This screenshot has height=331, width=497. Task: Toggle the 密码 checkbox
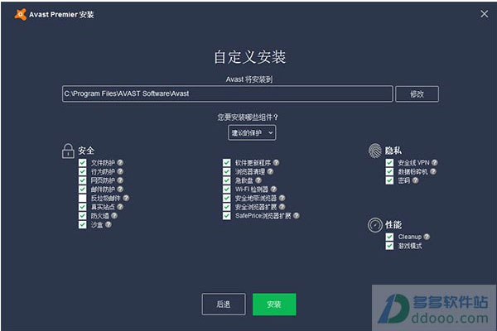[389, 180]
